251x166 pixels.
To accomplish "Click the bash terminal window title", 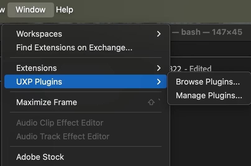I will pos(191,32).
